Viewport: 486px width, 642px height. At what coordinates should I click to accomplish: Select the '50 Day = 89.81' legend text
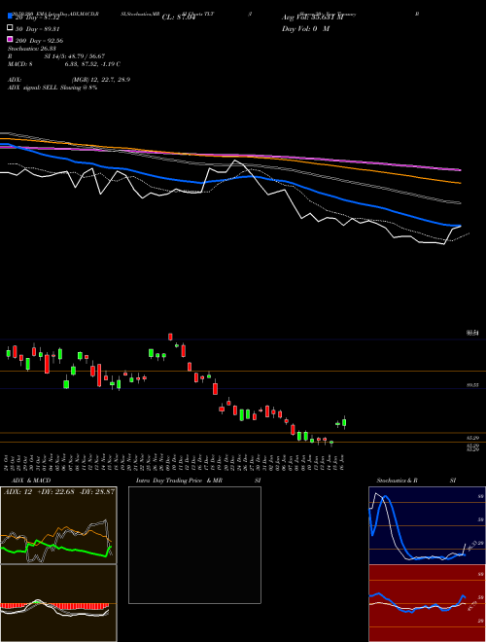click(x=38, y=29)
